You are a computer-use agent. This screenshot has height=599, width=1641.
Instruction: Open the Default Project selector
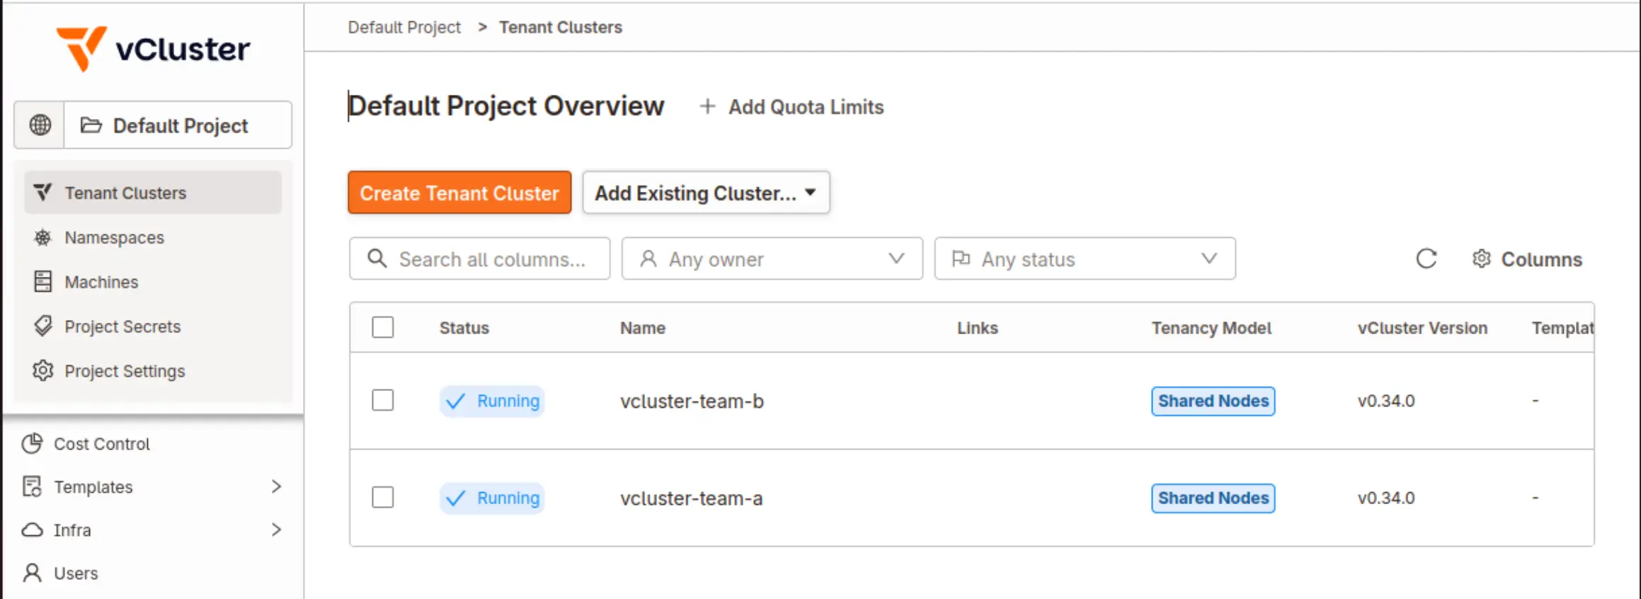178,125
